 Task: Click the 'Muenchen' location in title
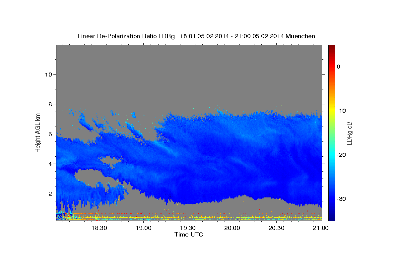(x=301, y=36)
